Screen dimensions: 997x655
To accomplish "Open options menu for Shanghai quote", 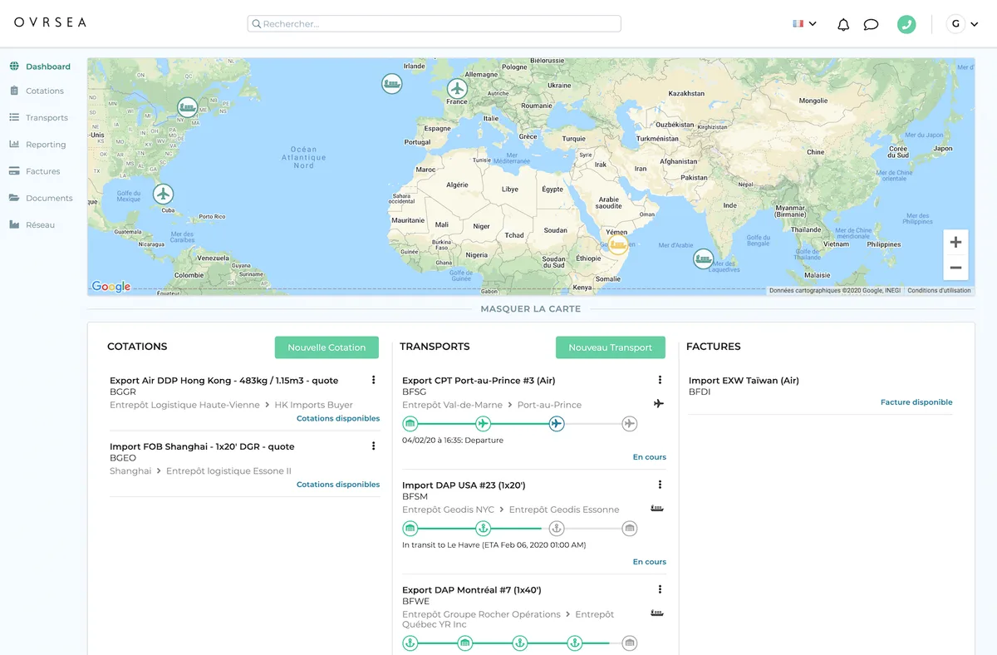I will pyautogui.click(x=373, y=446).
